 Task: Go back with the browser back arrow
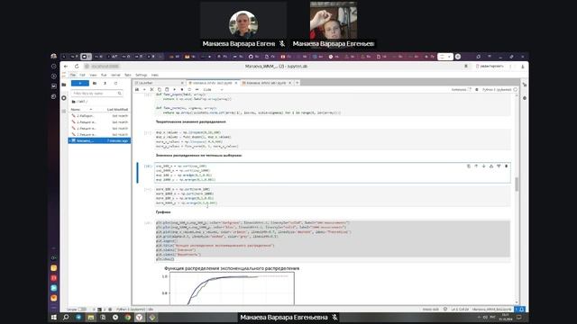(x=66, y=66)
